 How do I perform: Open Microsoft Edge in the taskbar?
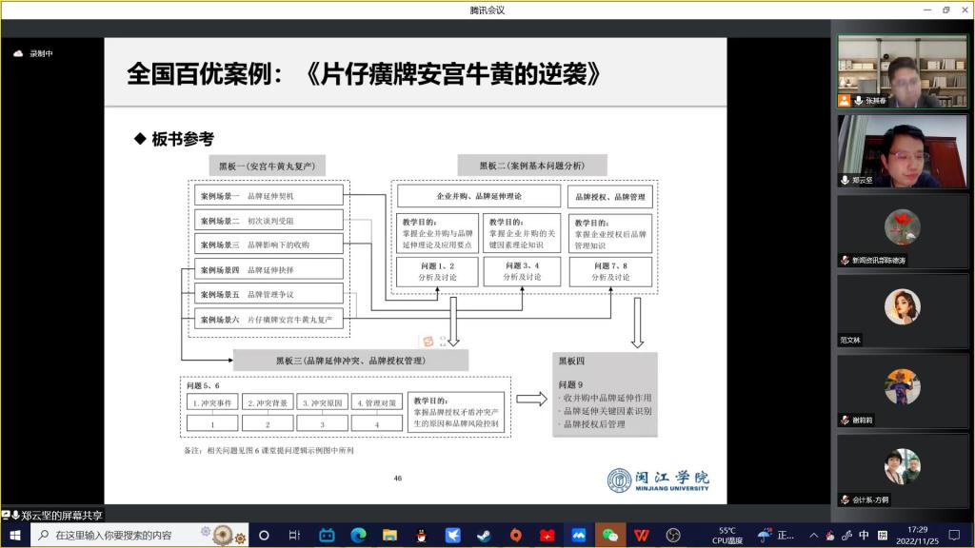coord(358,535)
